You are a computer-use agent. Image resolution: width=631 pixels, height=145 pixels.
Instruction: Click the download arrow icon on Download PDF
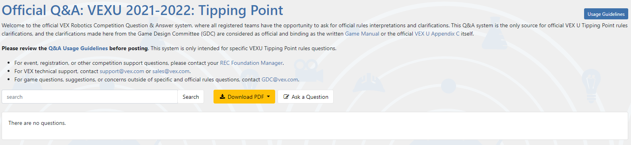(222, 97)
